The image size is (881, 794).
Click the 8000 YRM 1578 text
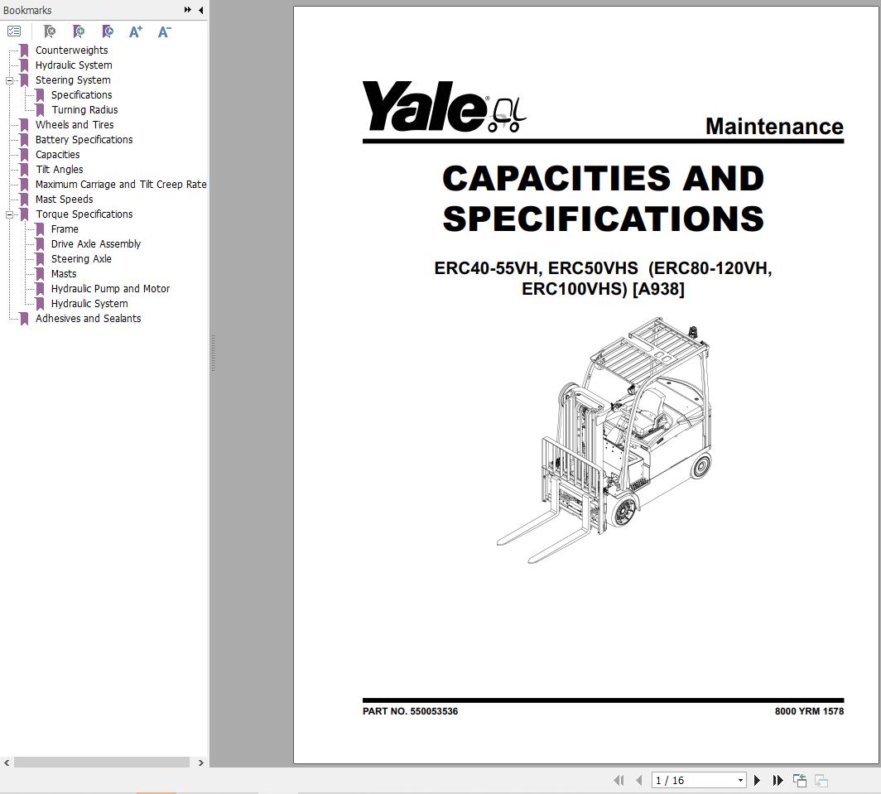(809, 711)
